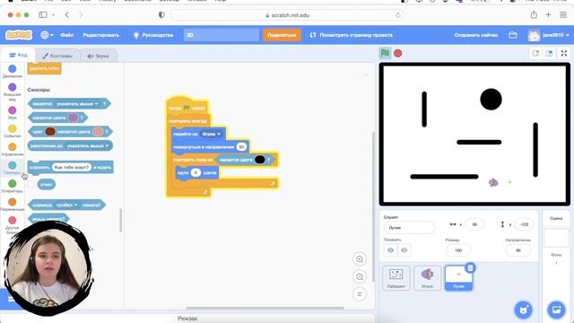Click the Поделиться share button
Image resolution: width=574 pixels, height=323 pixels.
coord(282,35)
